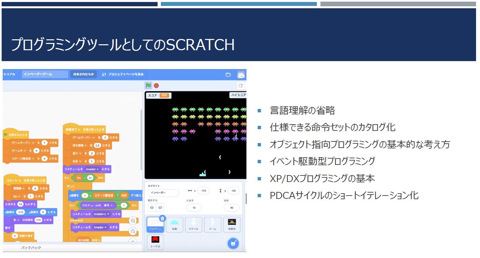Click the 5 value in repeat block
The image size is (480, 258).
(15, 236)
